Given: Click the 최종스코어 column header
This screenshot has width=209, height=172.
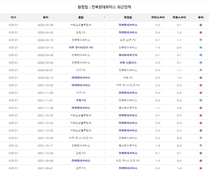Looking at the screenshot, I should pos(179,17).
